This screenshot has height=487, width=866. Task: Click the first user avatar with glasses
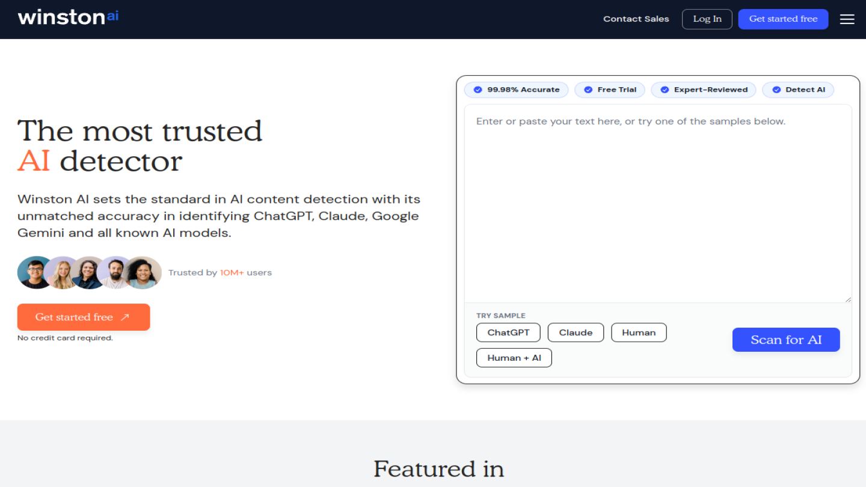[35, 272]
